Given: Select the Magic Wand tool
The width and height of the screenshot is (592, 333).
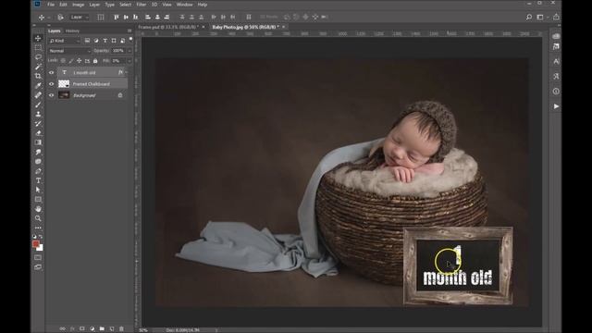Looking at the screenshot, I should (38, 67).
